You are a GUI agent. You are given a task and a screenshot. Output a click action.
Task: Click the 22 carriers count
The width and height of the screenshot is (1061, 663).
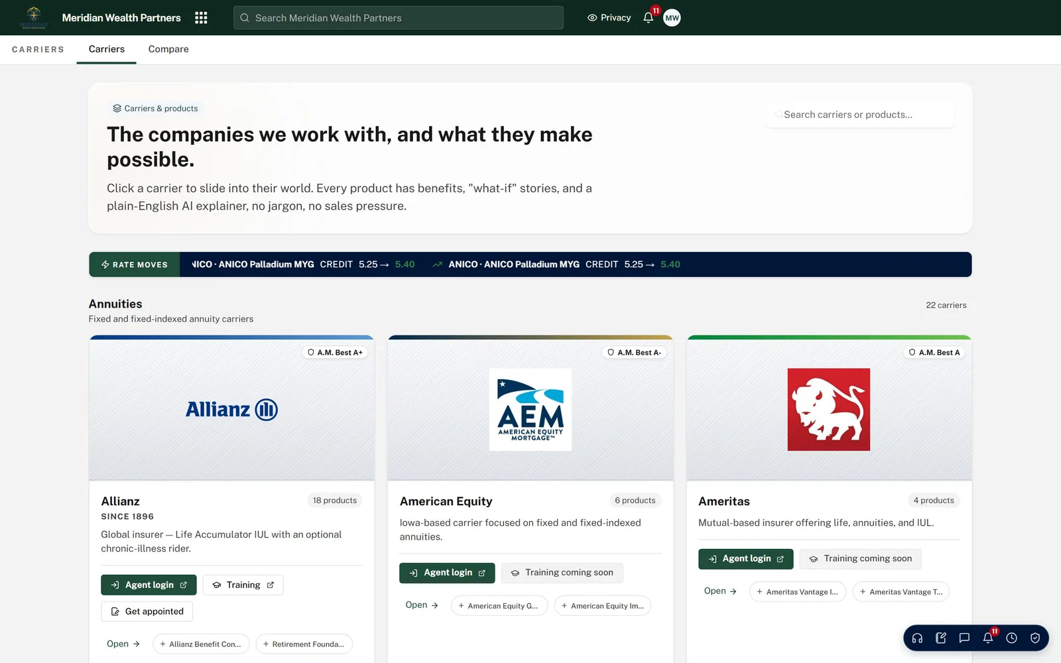click(946, 305)
